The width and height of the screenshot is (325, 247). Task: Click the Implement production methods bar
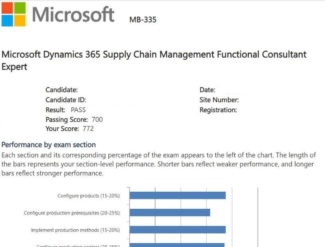pos(177,229)
